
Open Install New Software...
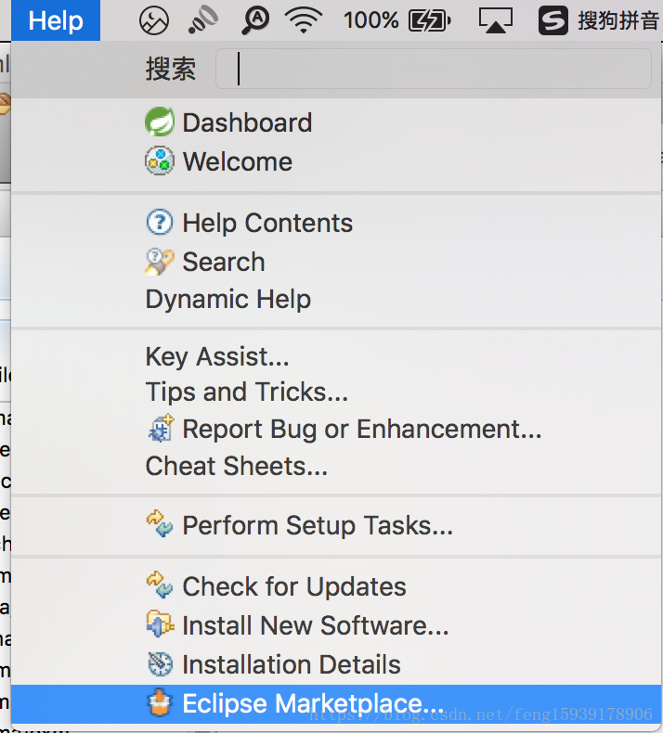pyautogui.click(x=336, y=625)
